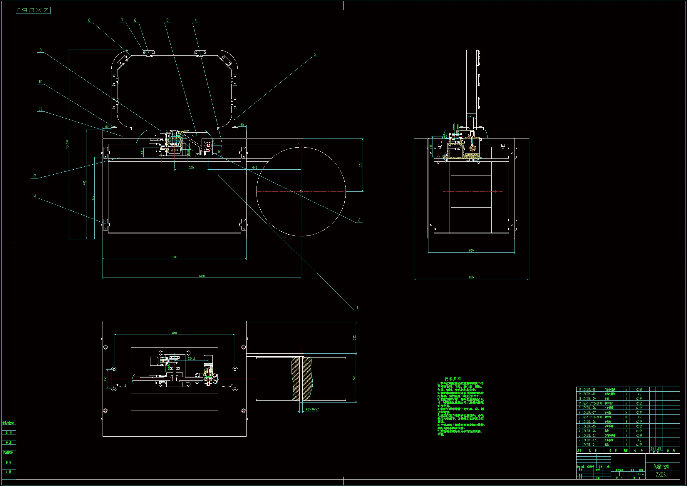Select the balloon label number 3
Screen dimensions: 687x486
click(315, 54)
